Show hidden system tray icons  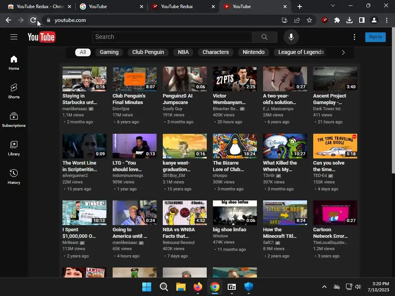tap(324, 287)
